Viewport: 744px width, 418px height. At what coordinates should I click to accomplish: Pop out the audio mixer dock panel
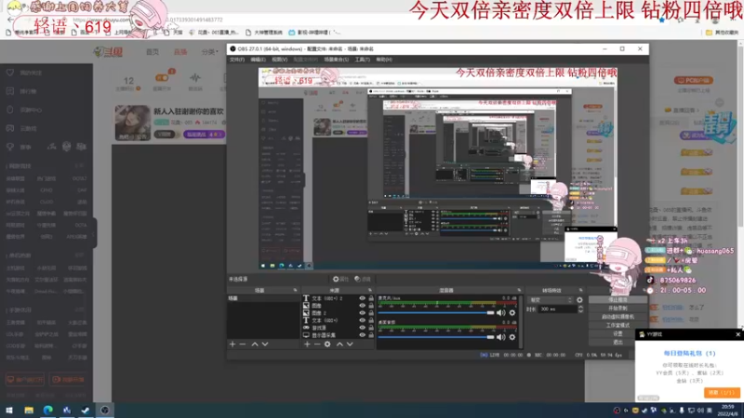tap(519, 290)
